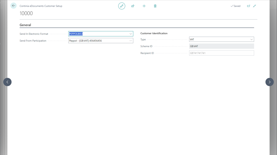Open page in a new window
The width and height of the screenshot is (277, 155).
[x=248, y=6]
